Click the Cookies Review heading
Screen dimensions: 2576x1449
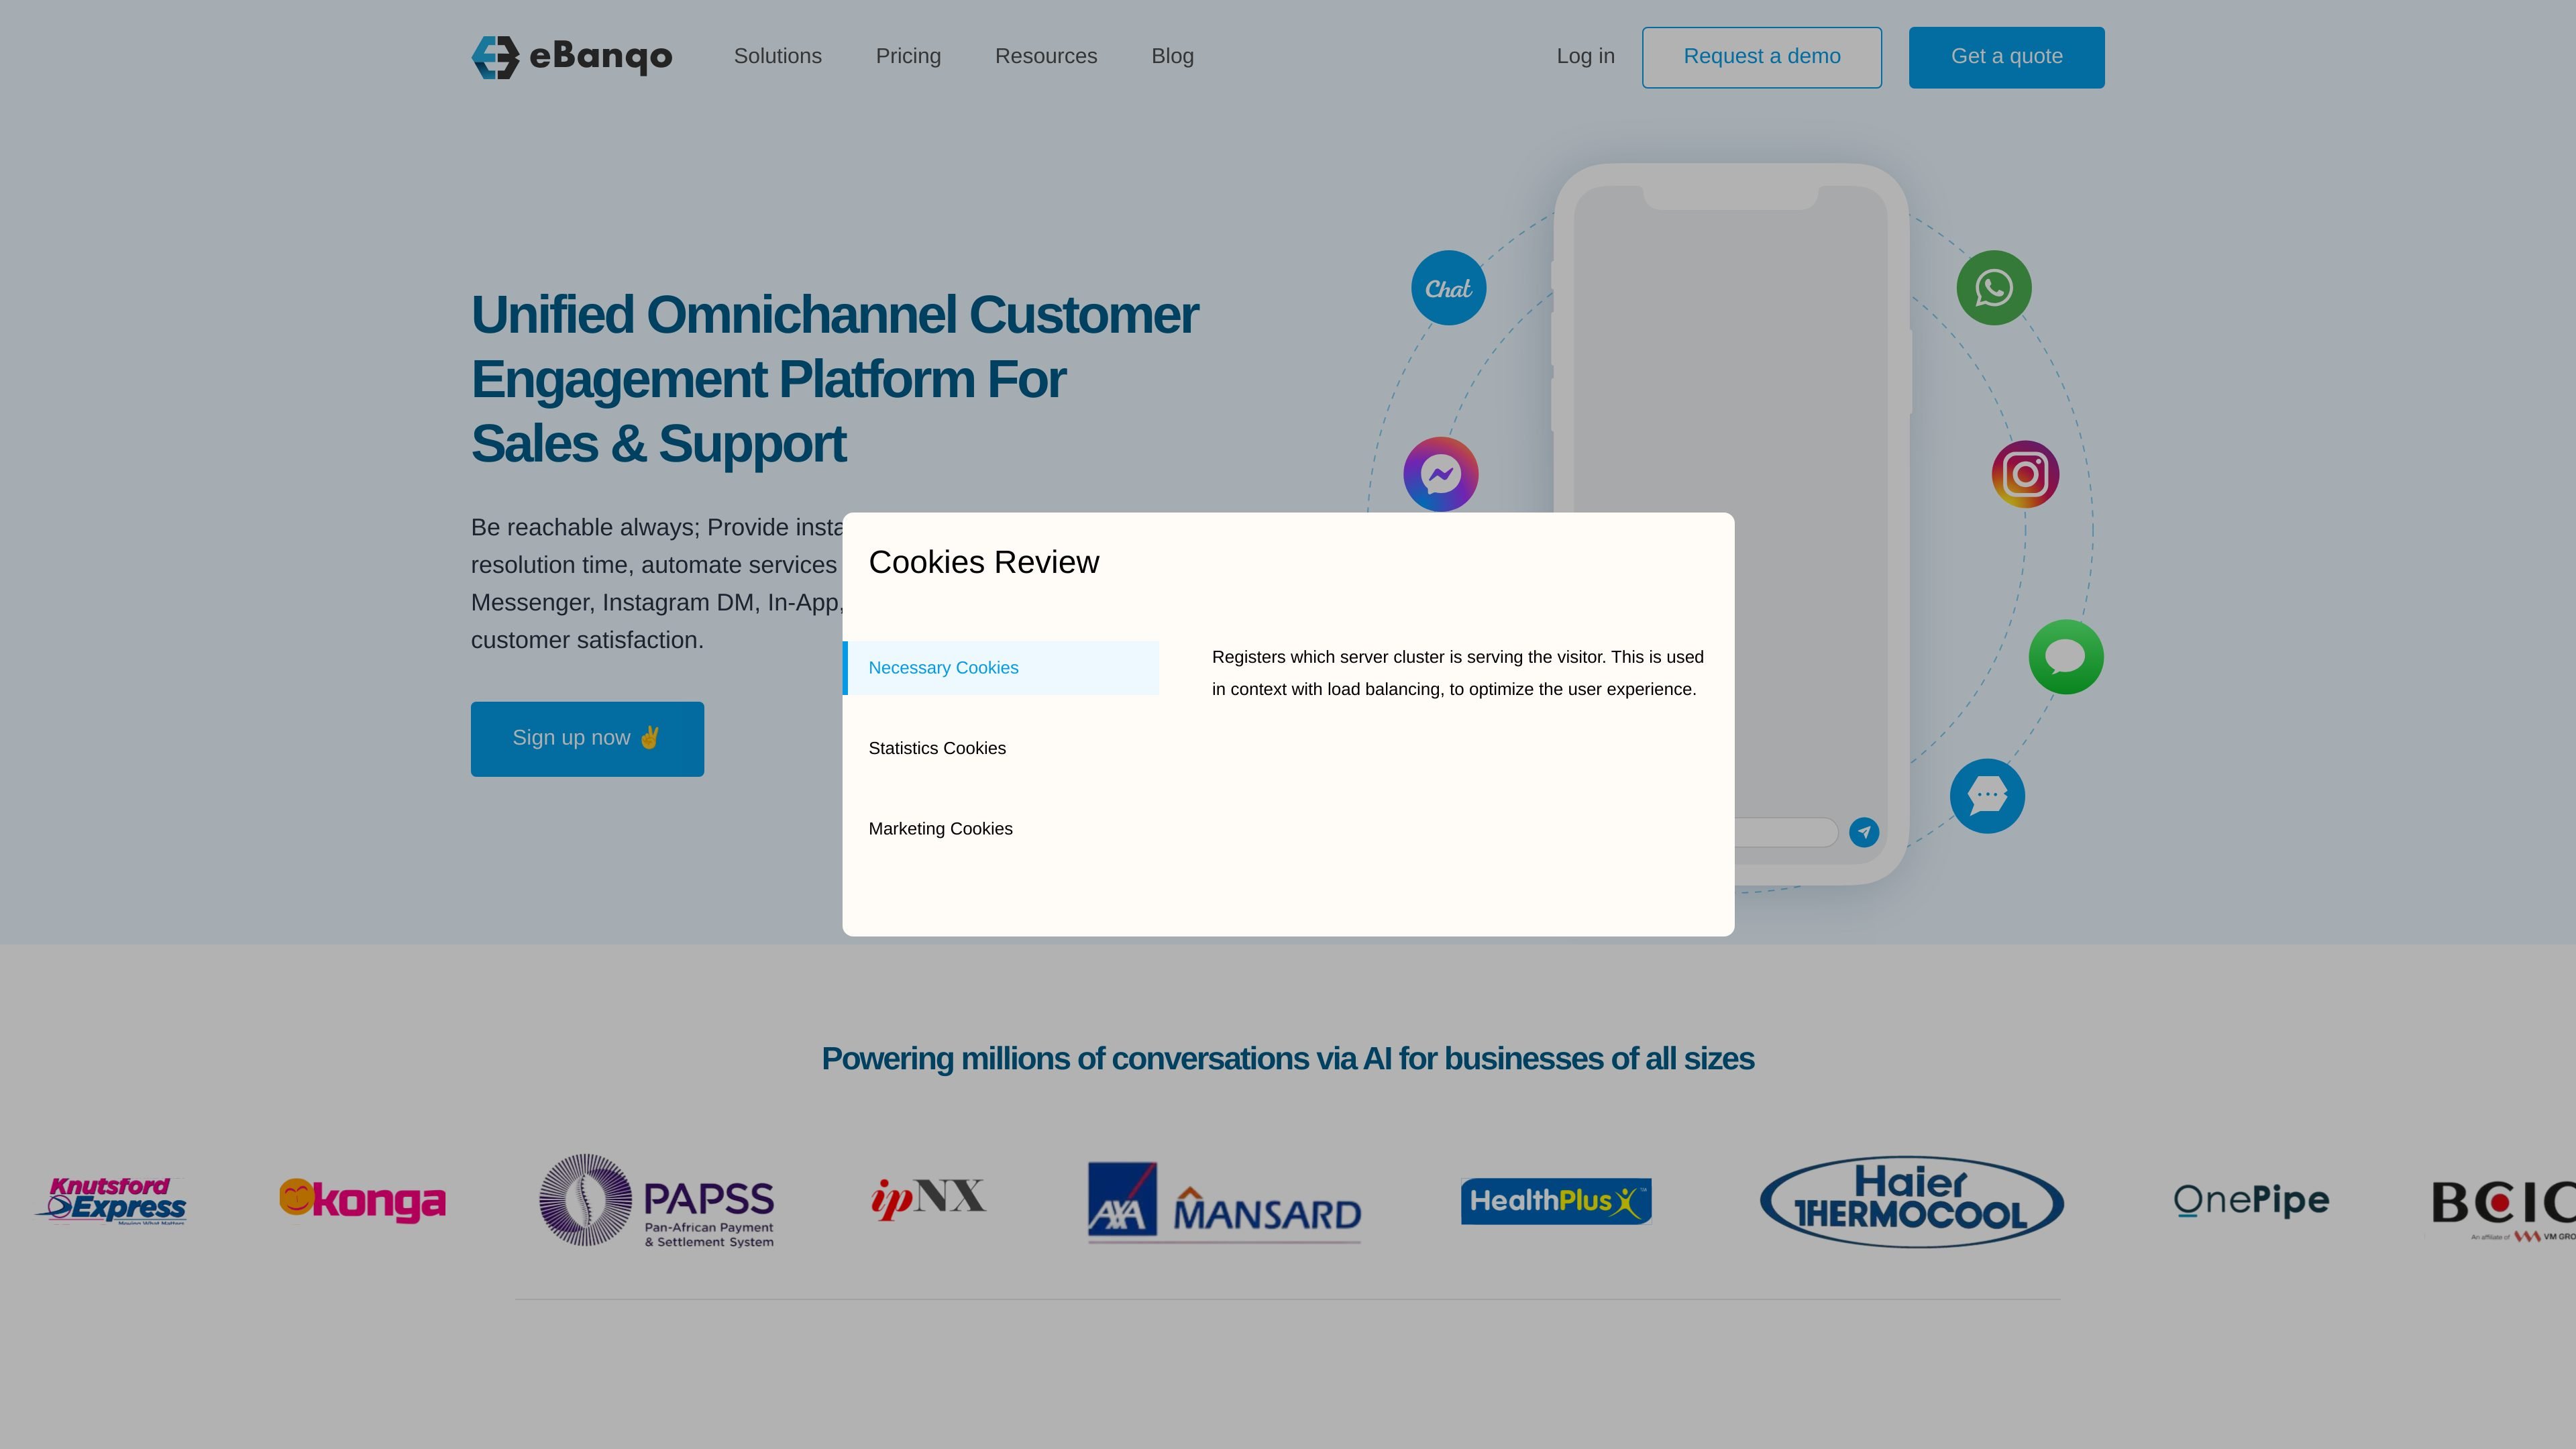click(x=984, y=562)
